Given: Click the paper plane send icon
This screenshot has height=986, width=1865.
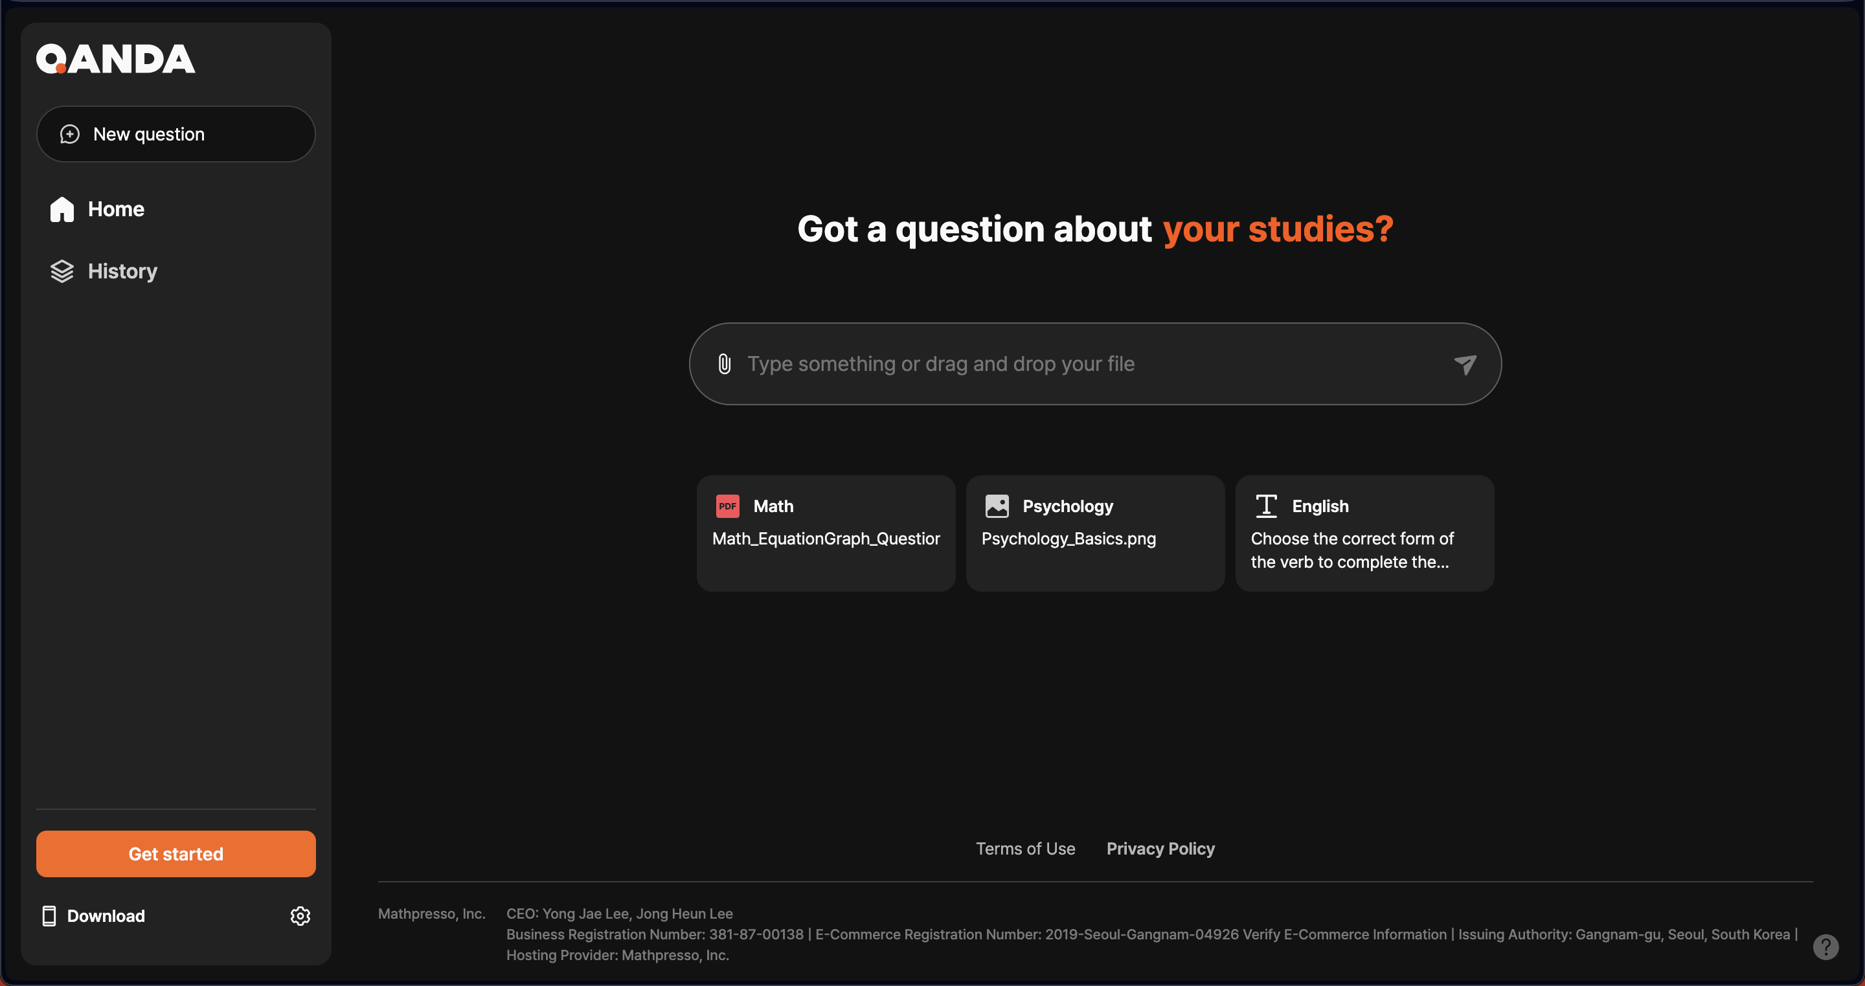Looking at the screenshot, I should [x=1465, y=364].
